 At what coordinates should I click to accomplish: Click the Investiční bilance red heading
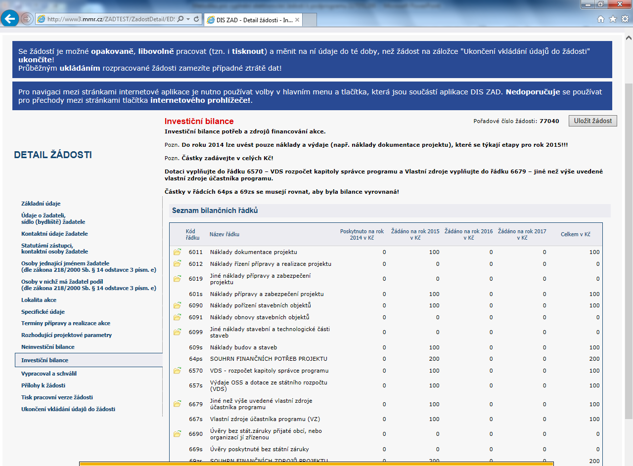pos(199,121)
